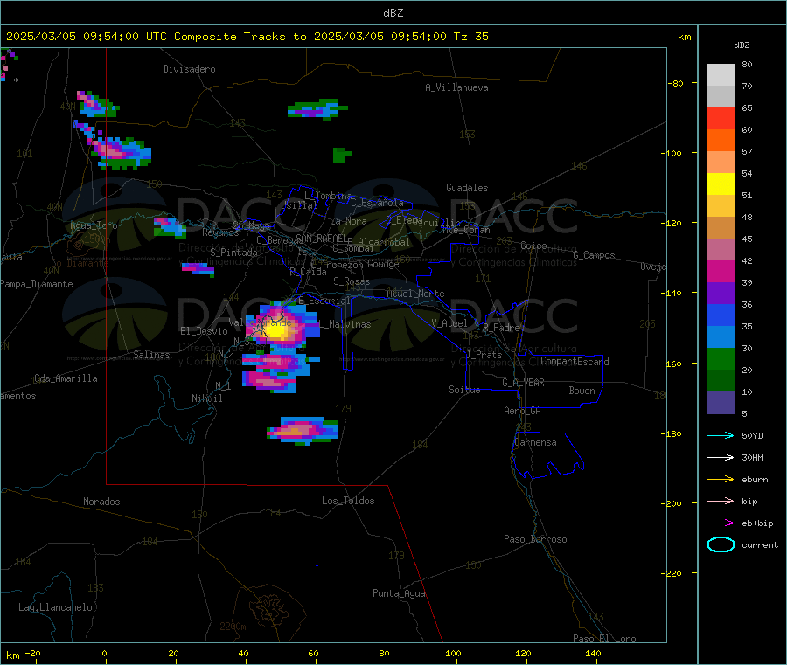
Task: Click the cyan 50YD arrow legend icon
Action: (721, 435)
